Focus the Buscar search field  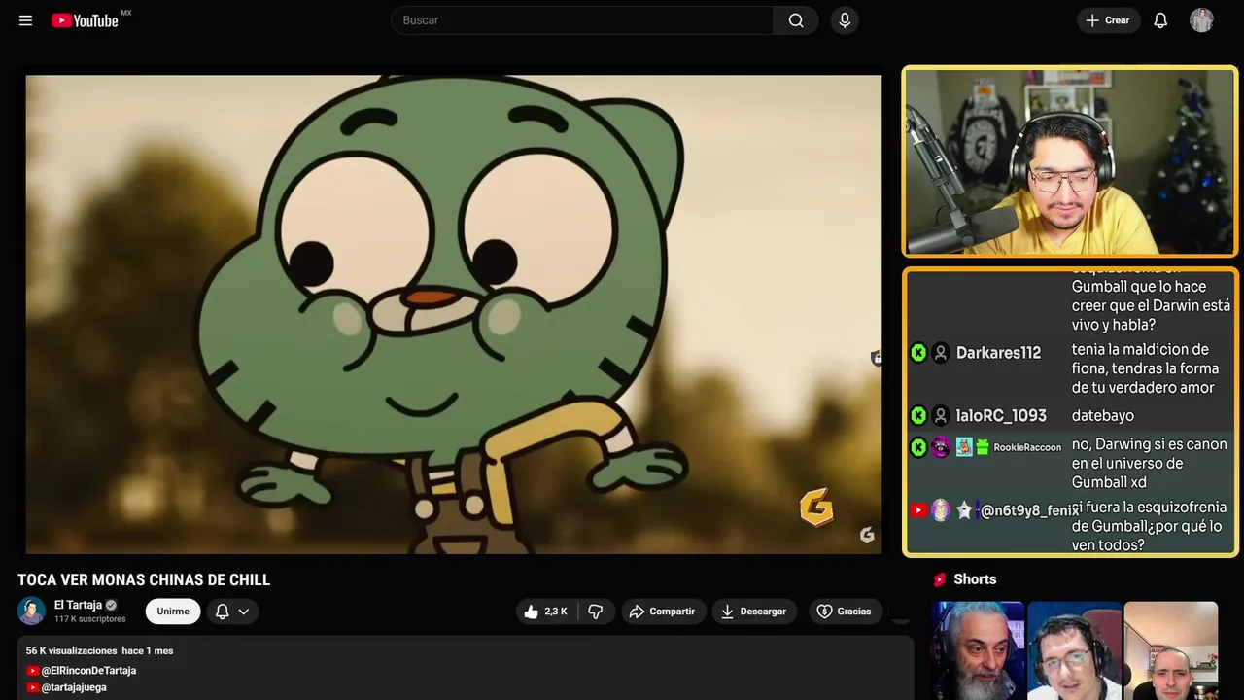582,20
